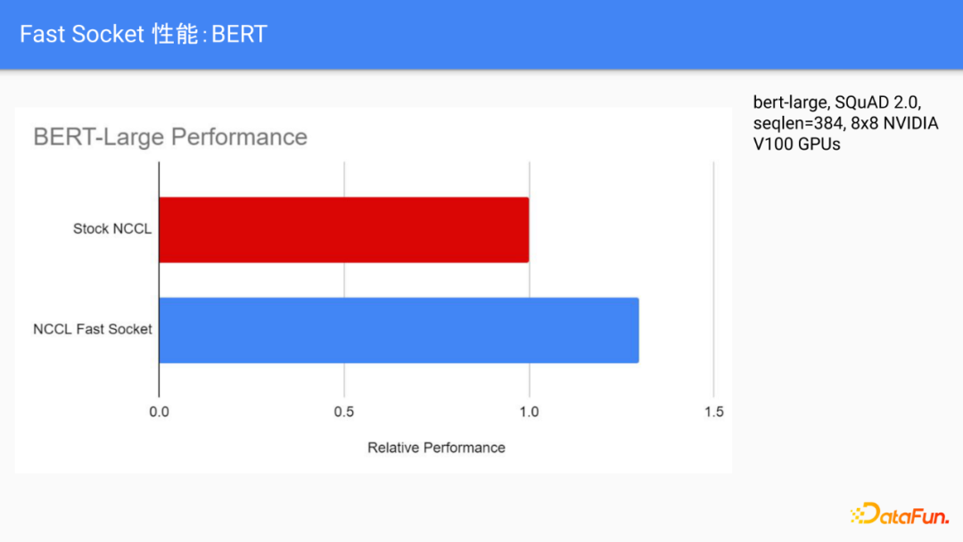Select the red Stock NCCL bar
Viewport: 963px width, 542px height.
tap(343, 229)
